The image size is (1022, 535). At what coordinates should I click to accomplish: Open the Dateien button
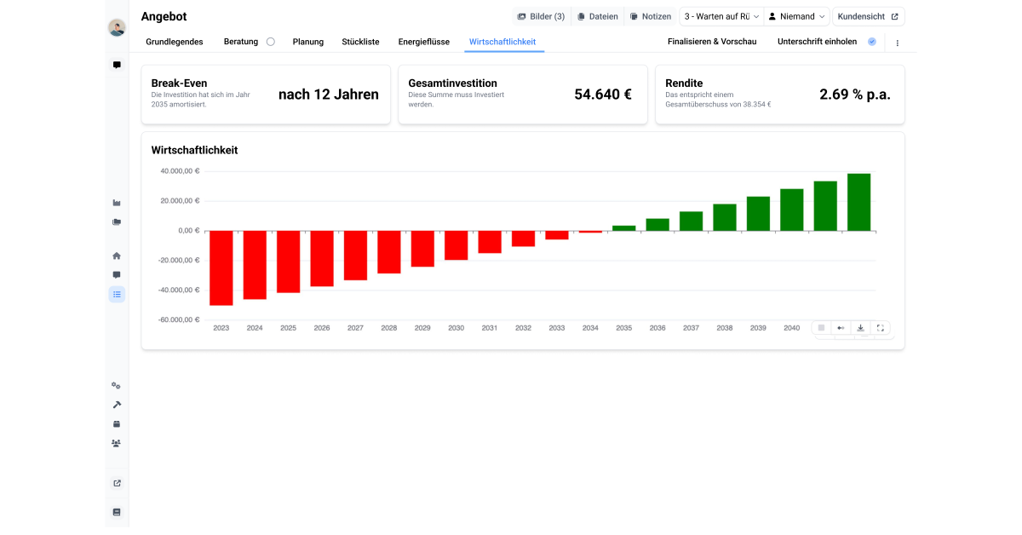tap(597, 16)
